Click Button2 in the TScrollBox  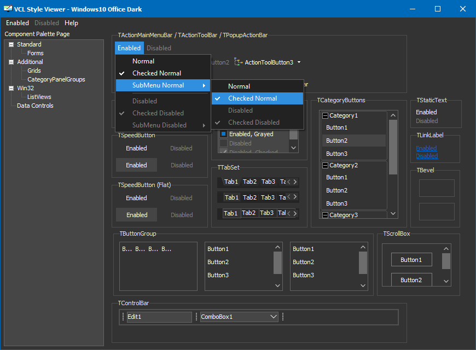(x=411, y=280)
